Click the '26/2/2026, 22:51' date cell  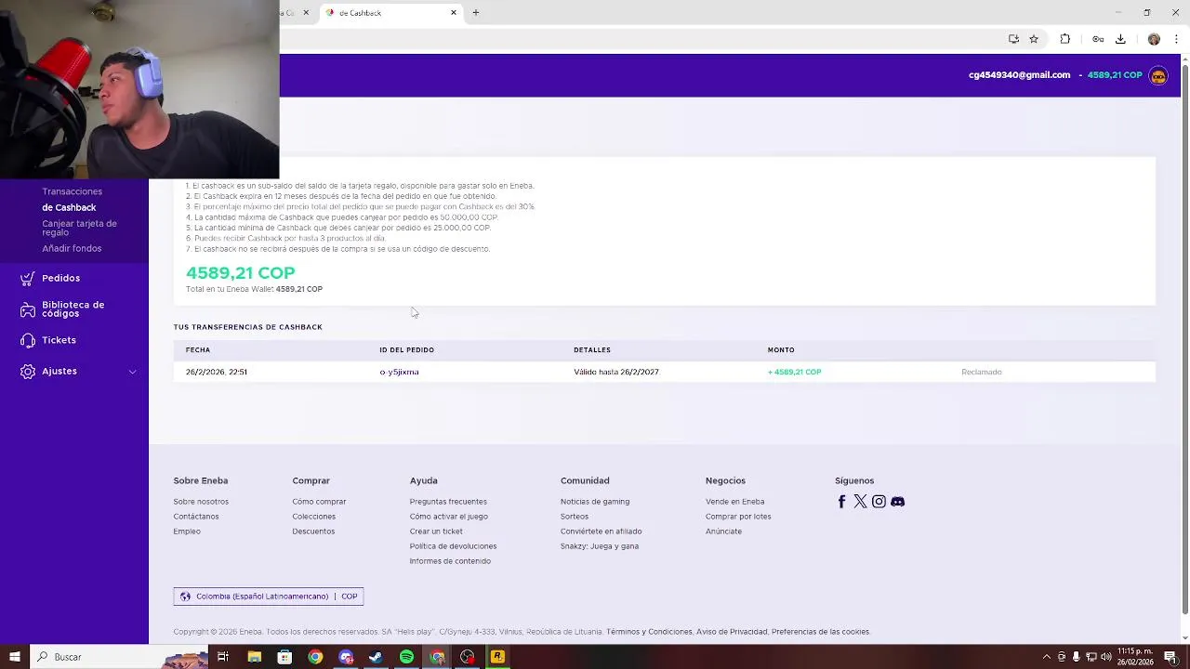(x=216, y=372)
